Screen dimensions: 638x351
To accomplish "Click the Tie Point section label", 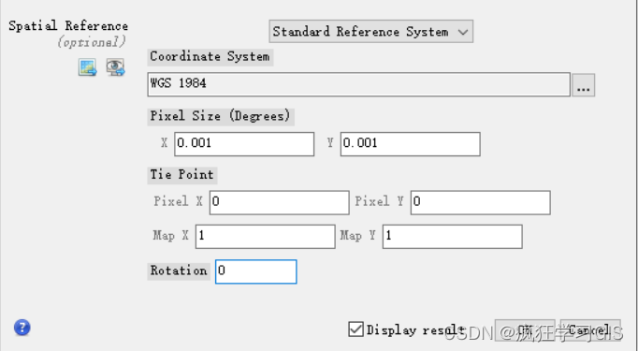I will 181,175.
